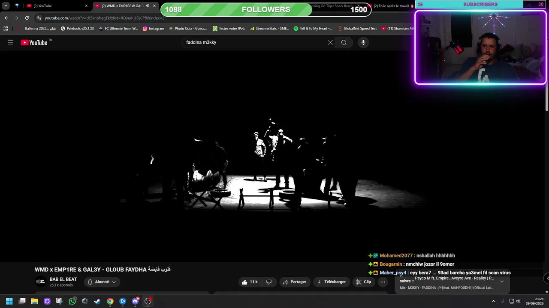Viewport: 549px width, 308px height.
Task: Open site information icon in address bar
Action: [39, 18]
